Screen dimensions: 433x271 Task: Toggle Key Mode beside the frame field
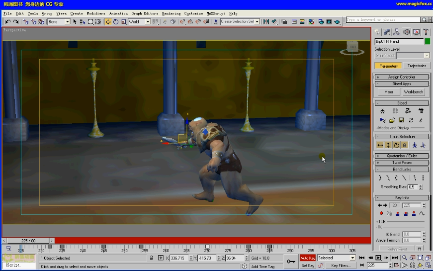[x=362, y=265]
